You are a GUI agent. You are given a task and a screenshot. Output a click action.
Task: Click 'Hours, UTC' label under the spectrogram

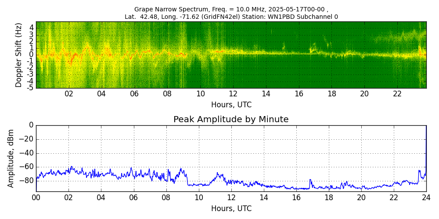[x=231, y=105]
